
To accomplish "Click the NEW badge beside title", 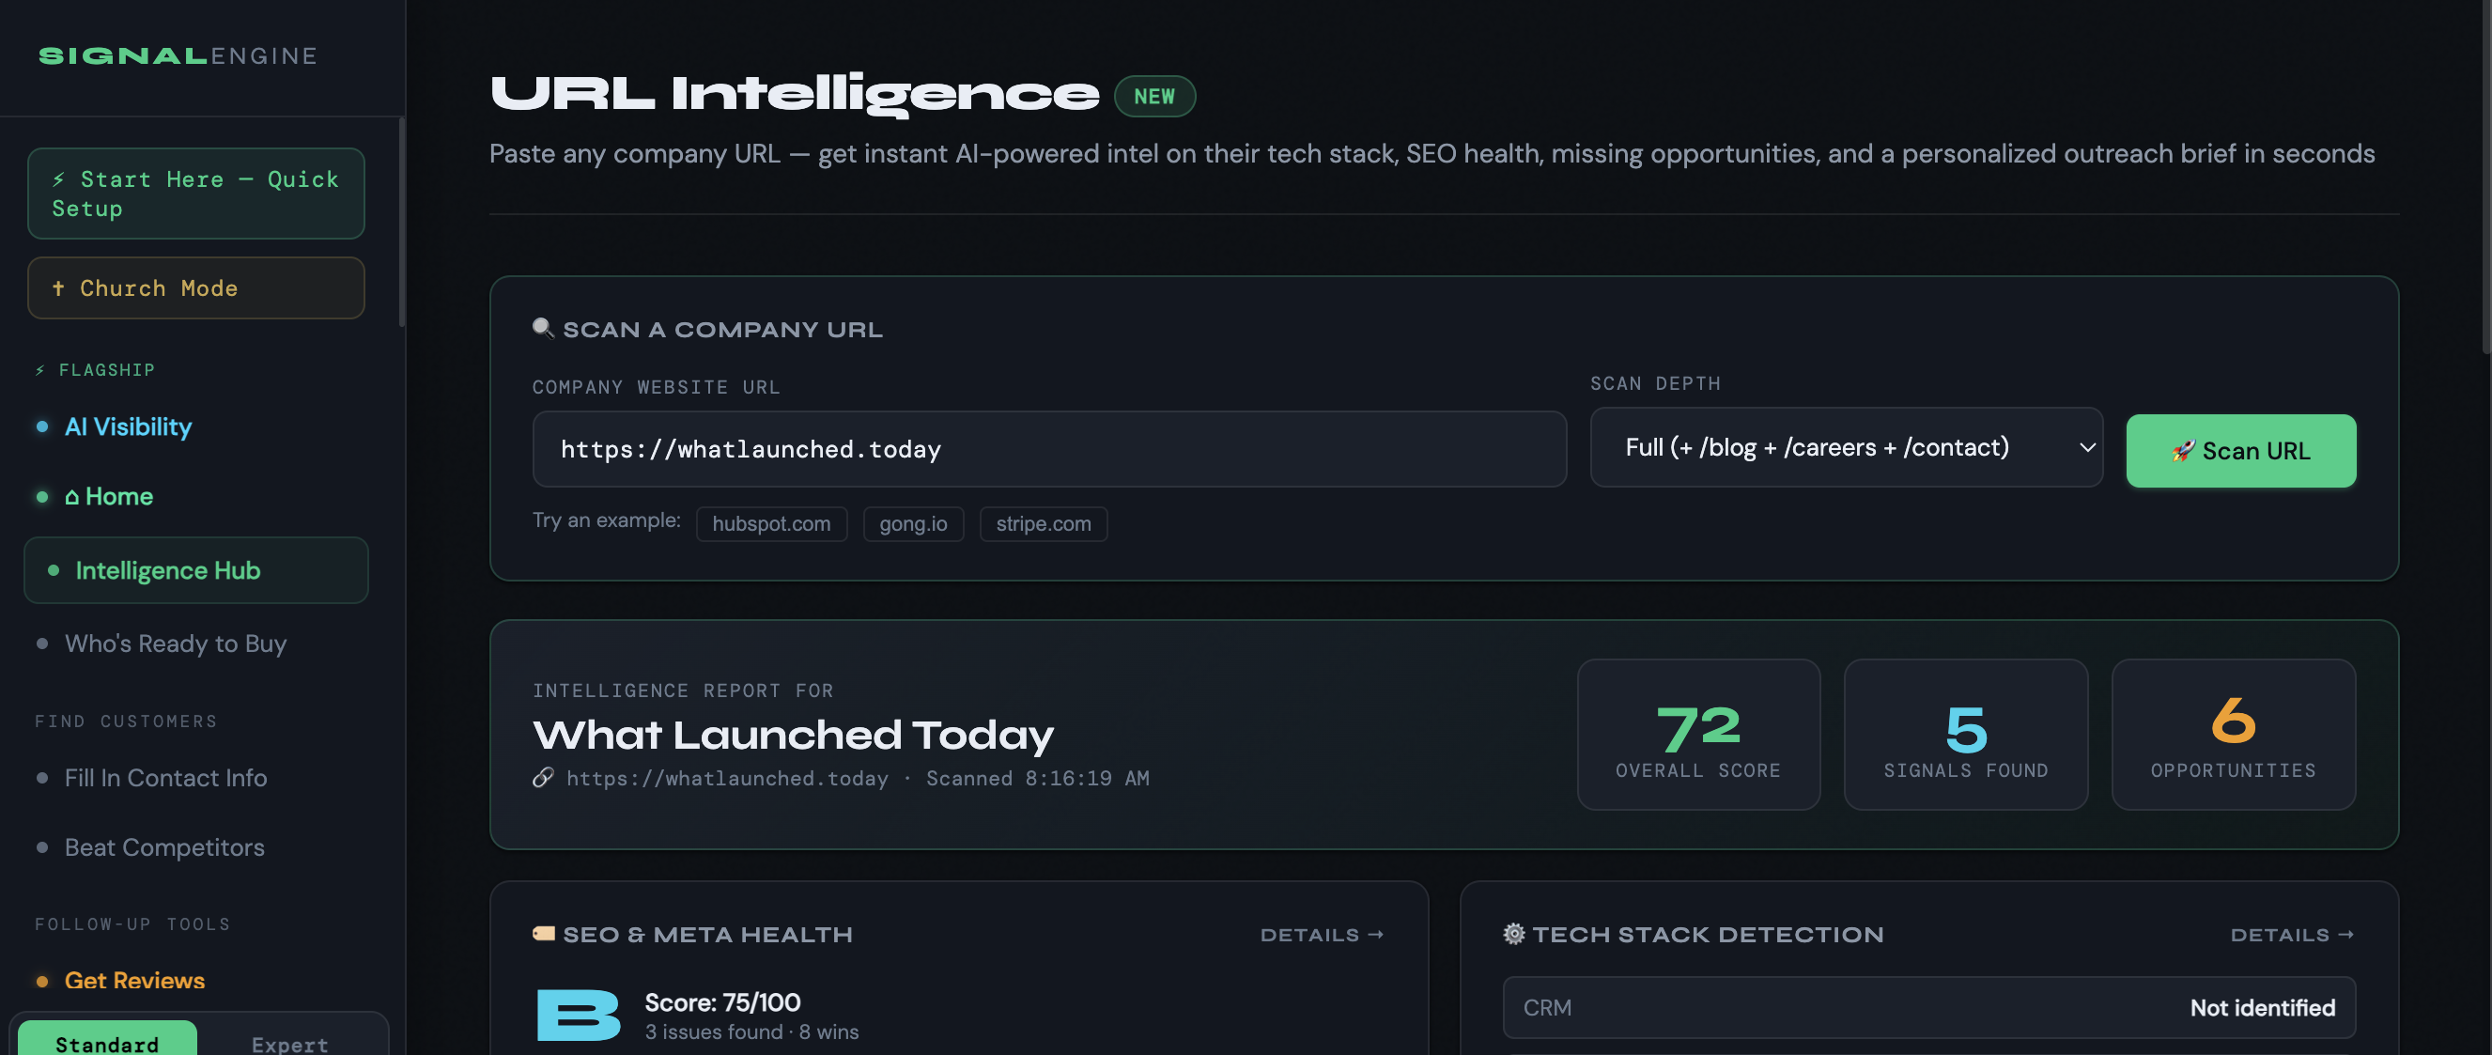I will click(x=1154, y=96).
